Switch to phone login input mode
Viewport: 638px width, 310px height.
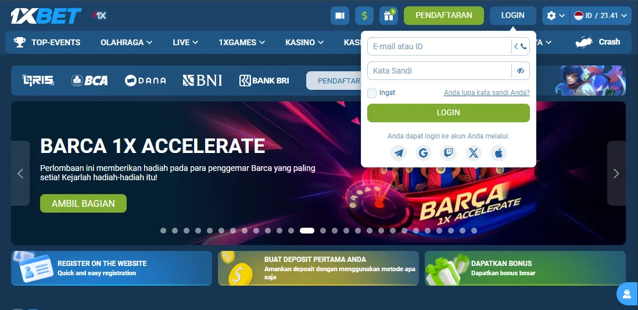pos(521,46)
